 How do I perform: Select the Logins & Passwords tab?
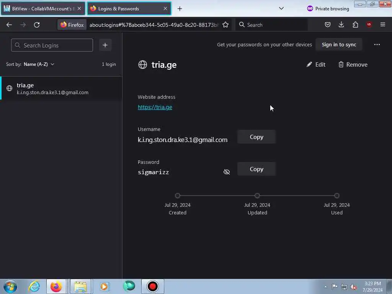click(129, 8)
